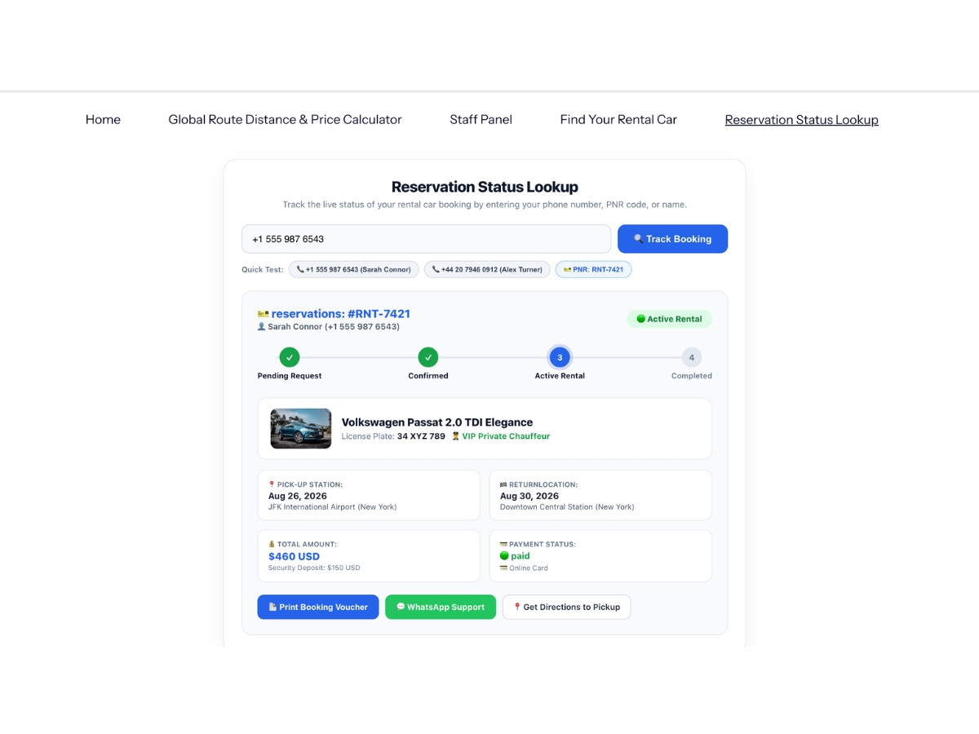Image resolution: width=979 pixels, height=734 pixels.
Task: Click the Pending Request checkmark step
Action: pos(290,357)
